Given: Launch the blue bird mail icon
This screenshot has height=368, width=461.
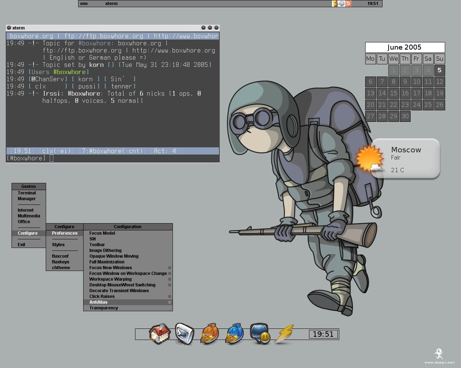Looking at the screenshot, I should point(234,334).
